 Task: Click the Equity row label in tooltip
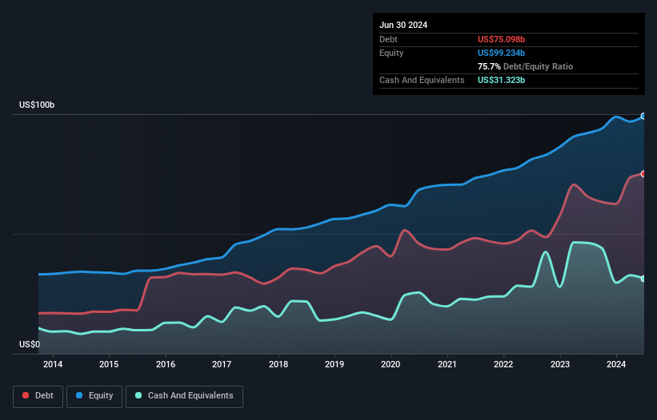click(x=391, y=53)
